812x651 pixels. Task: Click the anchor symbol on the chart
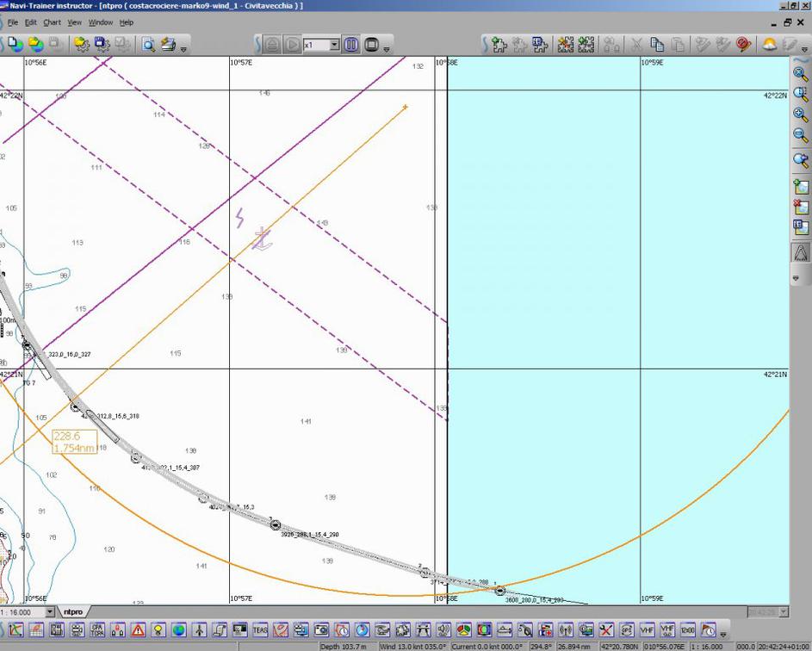pos(262,240)
